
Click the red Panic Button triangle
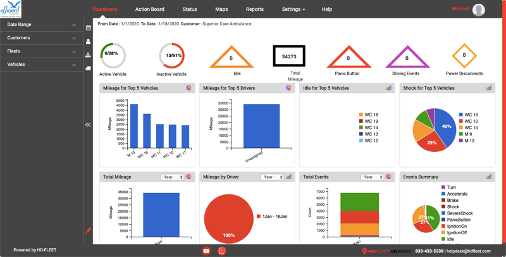click(x=349, y=57)
